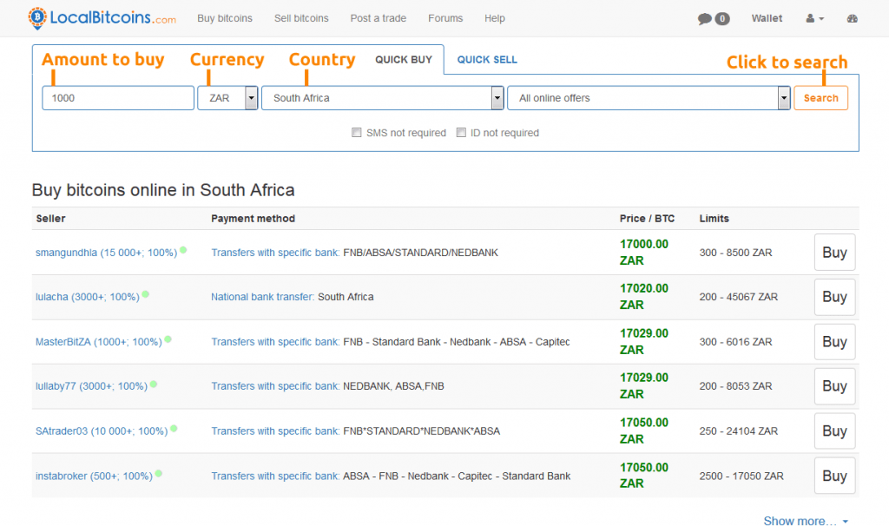Click SAtrader03's green online status dot
Screen dimensions: 889x526
pos(174,429)
